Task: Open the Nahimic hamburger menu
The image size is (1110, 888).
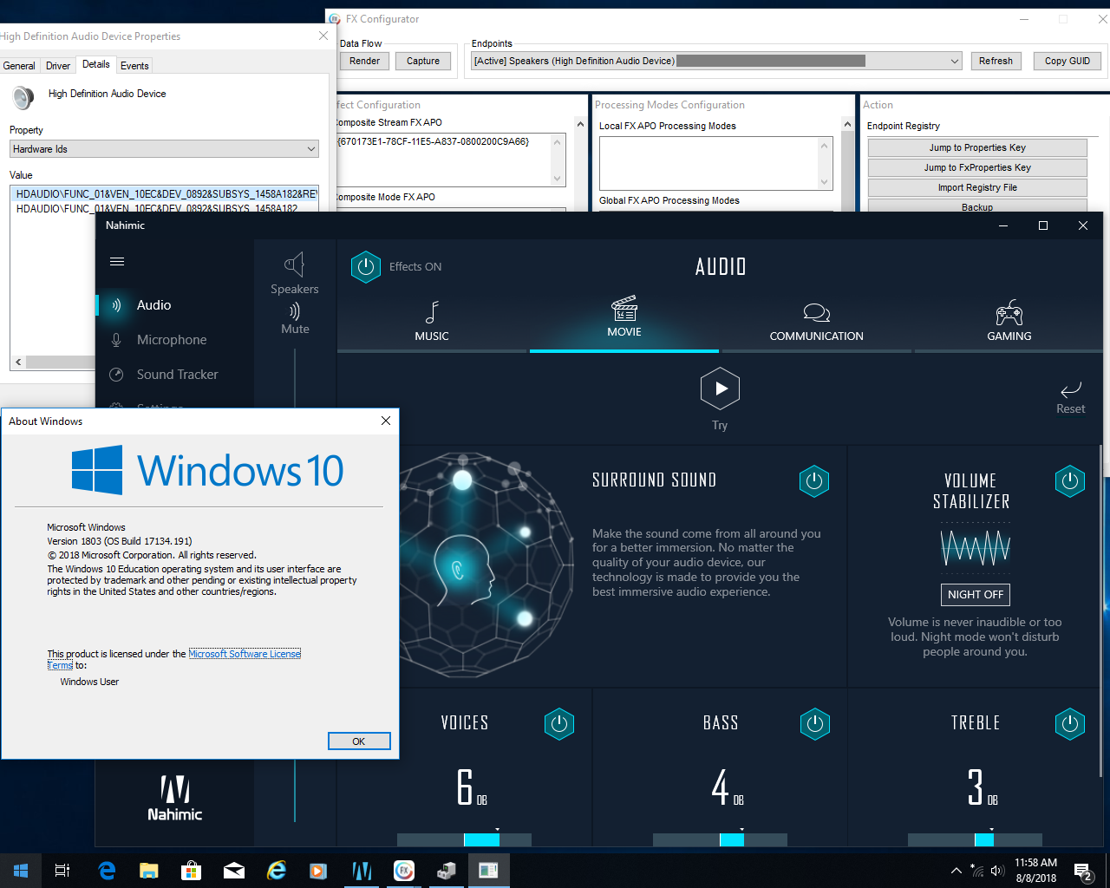Action: tap(117, 261)
